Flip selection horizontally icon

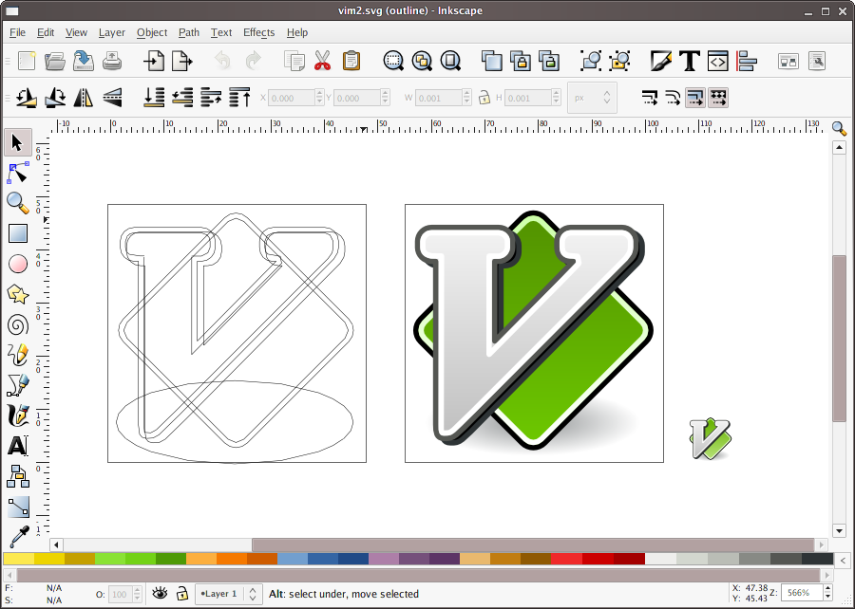[x=83, y=98]
